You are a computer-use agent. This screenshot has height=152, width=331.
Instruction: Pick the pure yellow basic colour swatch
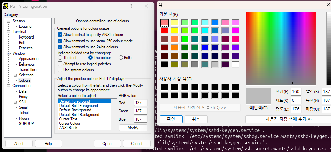point(174,31)
